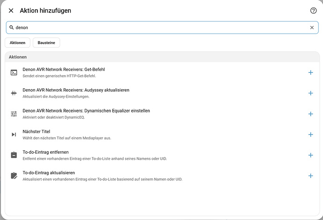Select the To-do-Eintrag entfernen title
Viewport: 323px width, 220px height.
(x=45, y=152)
